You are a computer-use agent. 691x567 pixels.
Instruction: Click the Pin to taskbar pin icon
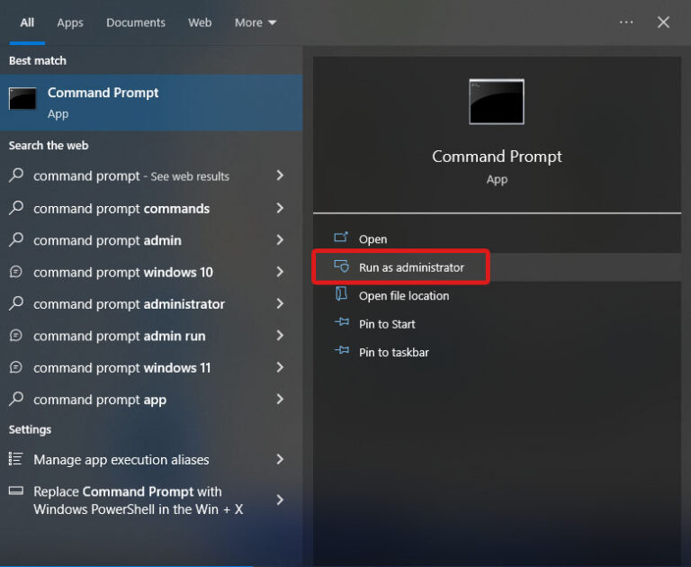pos(341,352)
